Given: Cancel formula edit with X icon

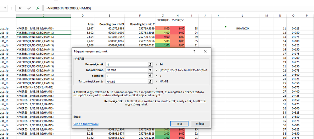Looking at the screenshot, I should coord(20,8).
